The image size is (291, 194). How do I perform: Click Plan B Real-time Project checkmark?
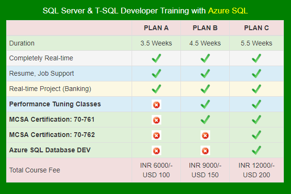coord(205,89)
